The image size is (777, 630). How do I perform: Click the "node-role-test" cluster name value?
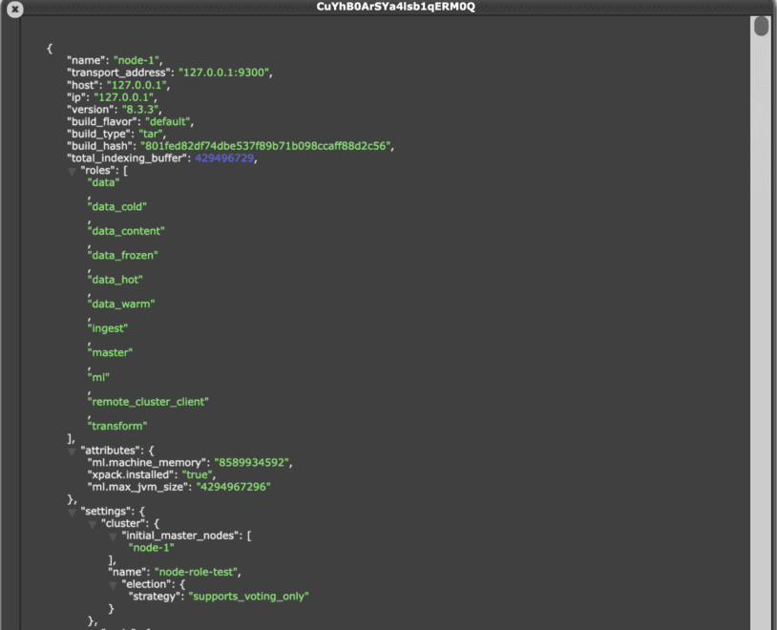coord(197,572)
